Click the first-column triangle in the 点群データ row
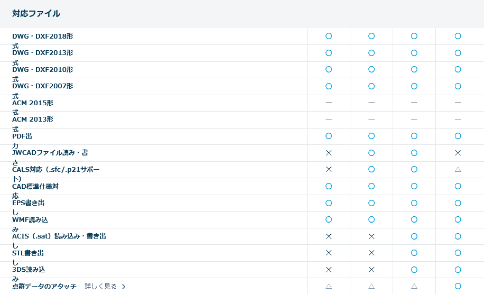Screen dimensions: 484x294 (329, 286)
